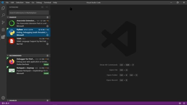Image resolution: width=187 pixels, height=105 pixels.
Task: Restore down the Visual Studio Code window
Action: click(177, 3)
